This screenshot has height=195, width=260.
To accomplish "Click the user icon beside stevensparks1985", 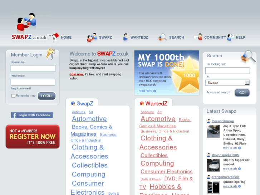I will [209, 155].
